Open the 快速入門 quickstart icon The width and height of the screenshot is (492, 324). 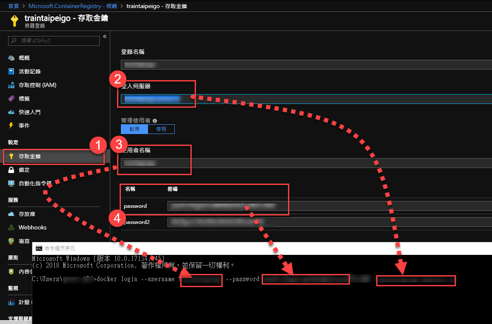pyautogui.click(x=11, y=112)
